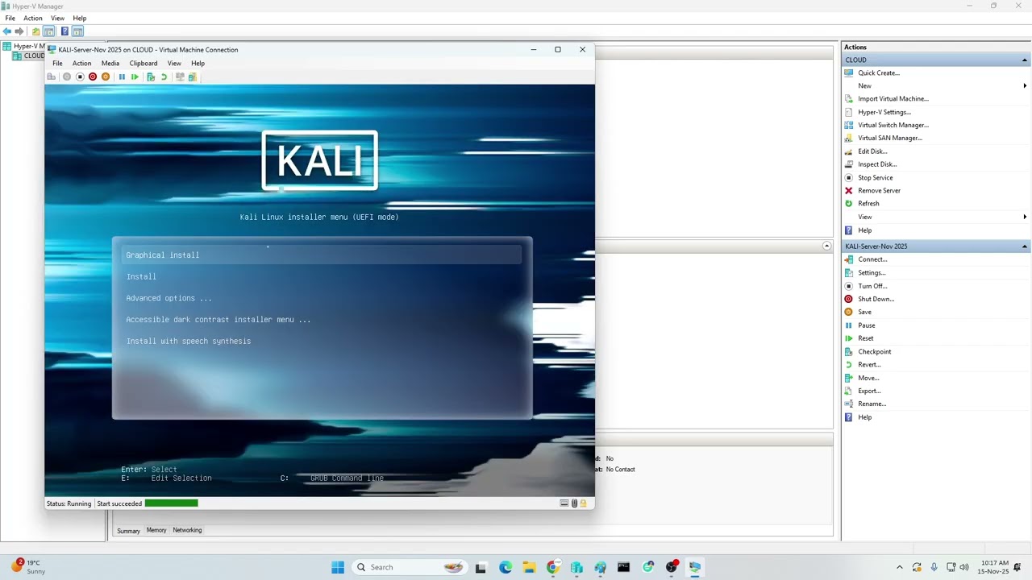Click the taskbar Search box

410,567
